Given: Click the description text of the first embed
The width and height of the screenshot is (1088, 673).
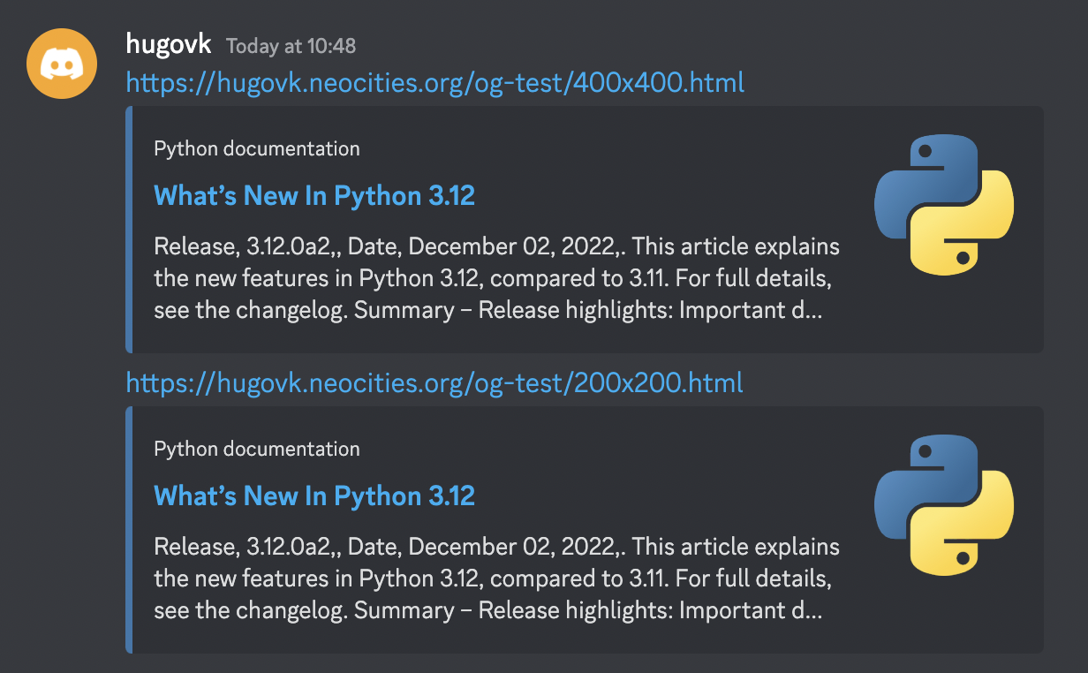Looking at the screenshot, I should tap(497, 279).
